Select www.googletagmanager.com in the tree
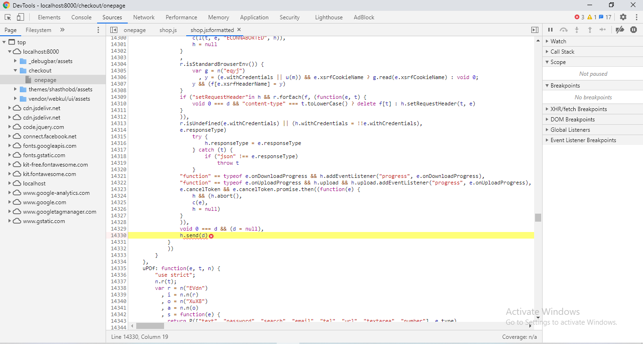 pos(59,212)
